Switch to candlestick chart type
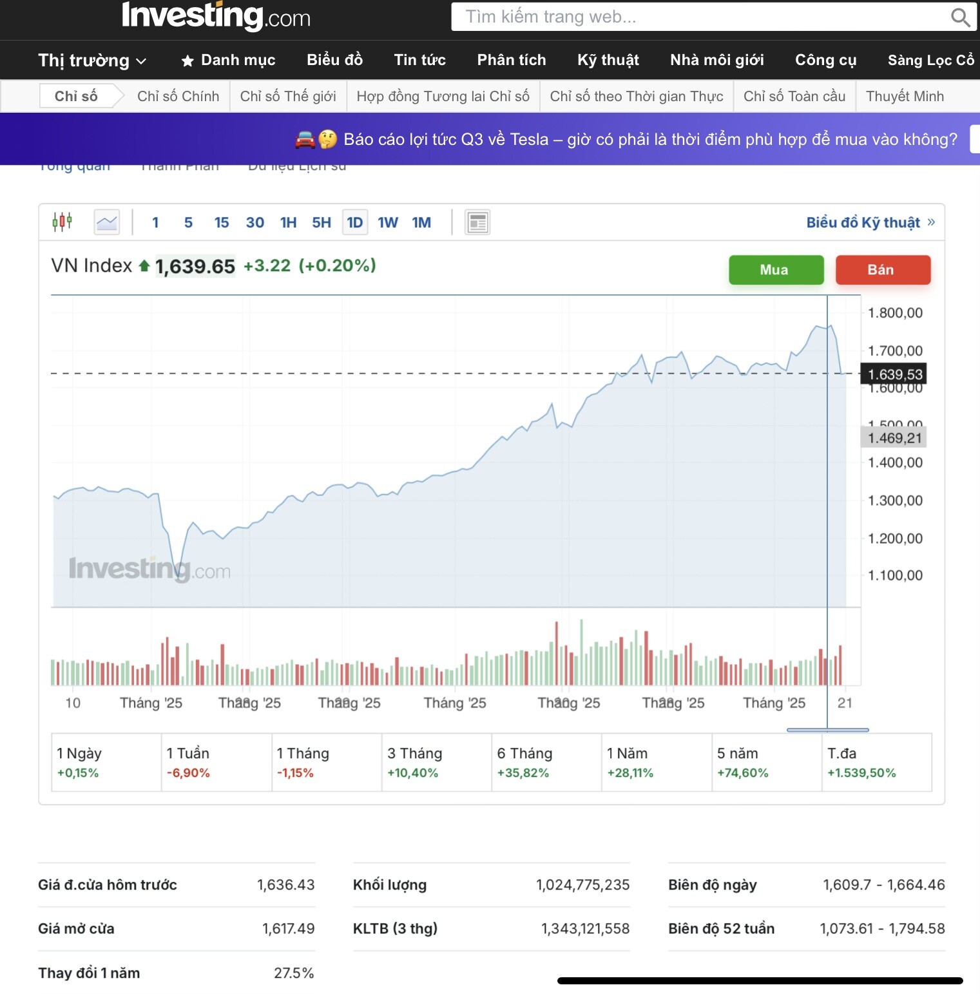The width and height of the screenshot is (980, 994). pyautogui.click(x=62, y=222)
